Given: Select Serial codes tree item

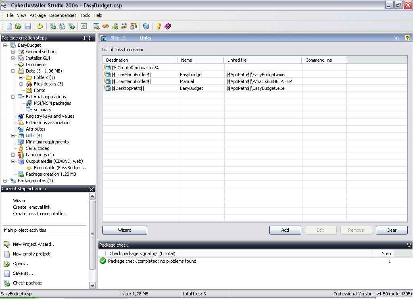Looking at the screenshot, I should (x=38, y=148).
